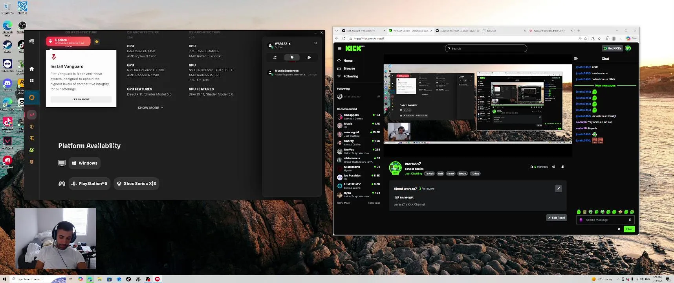This screenshot has width=674, height=283.
Task: Open Ice Poseidon recommended channel
Action: click(x=358, y=177)
